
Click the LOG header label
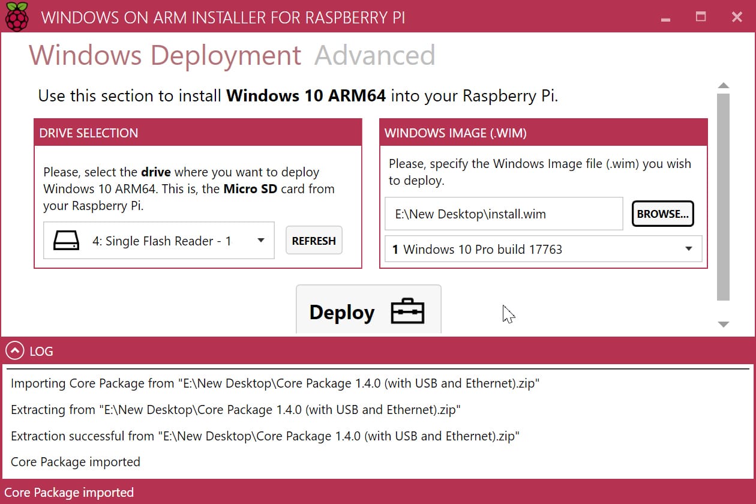[x=41, y=351]
